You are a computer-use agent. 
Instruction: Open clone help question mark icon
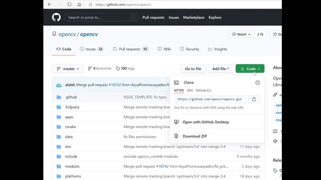coord(257,82)
